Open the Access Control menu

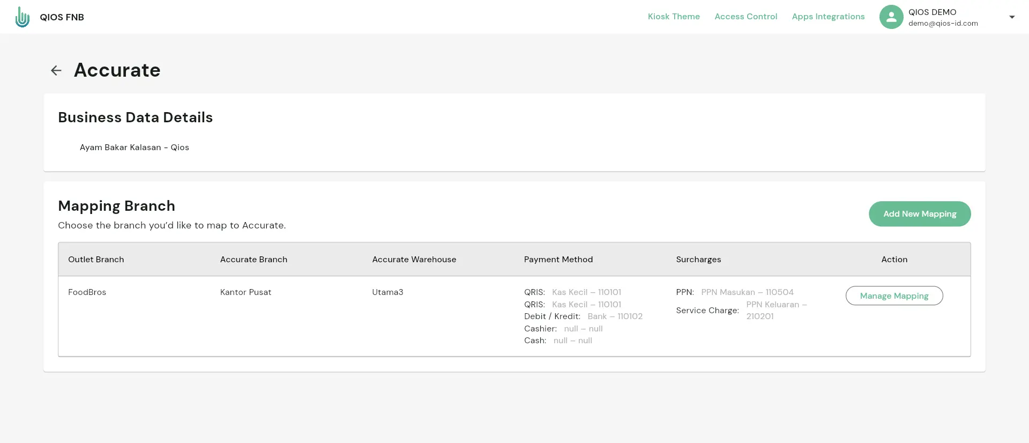point(745,17)
